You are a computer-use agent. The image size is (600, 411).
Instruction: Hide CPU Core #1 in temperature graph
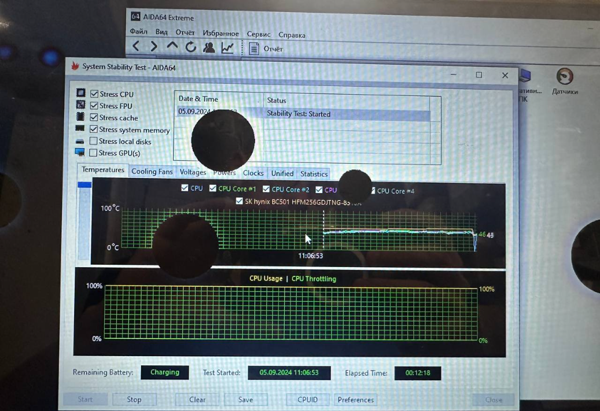pos(213,188)
